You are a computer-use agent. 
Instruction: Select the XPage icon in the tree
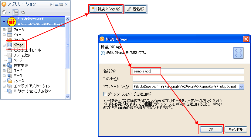(x=10, y=45)
